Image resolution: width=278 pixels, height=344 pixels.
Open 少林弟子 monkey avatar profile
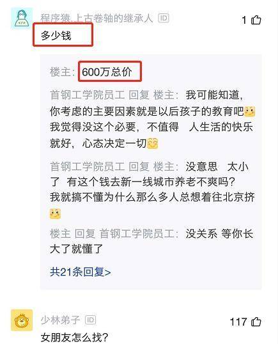(x=22, y=320)
